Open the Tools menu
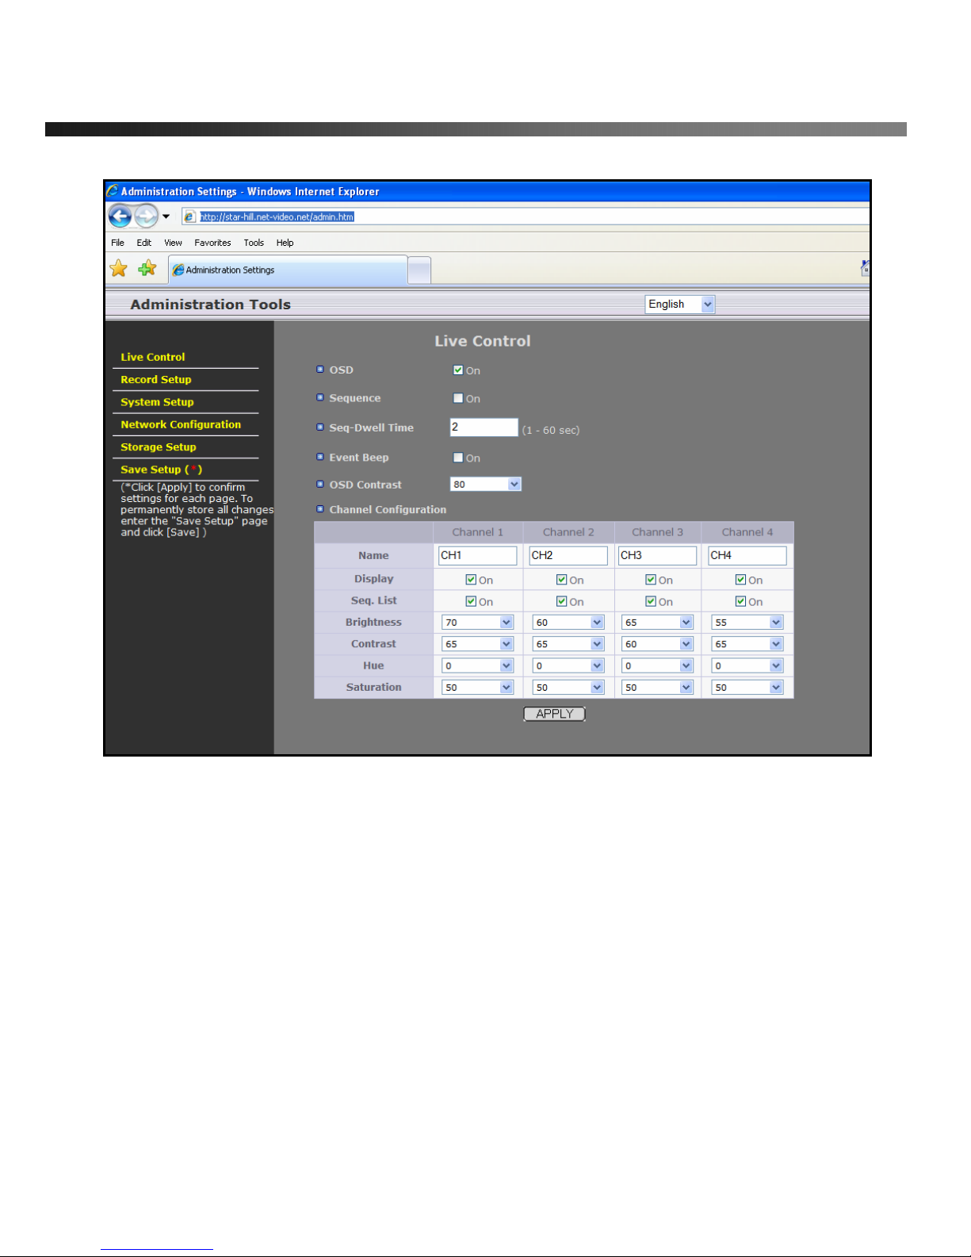 [x=254, y=243]
